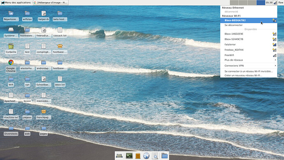The height and width of the screenshot is (160, 284).
Task: Launch the terminal from the bottom dock
Action: pos(129,155)
